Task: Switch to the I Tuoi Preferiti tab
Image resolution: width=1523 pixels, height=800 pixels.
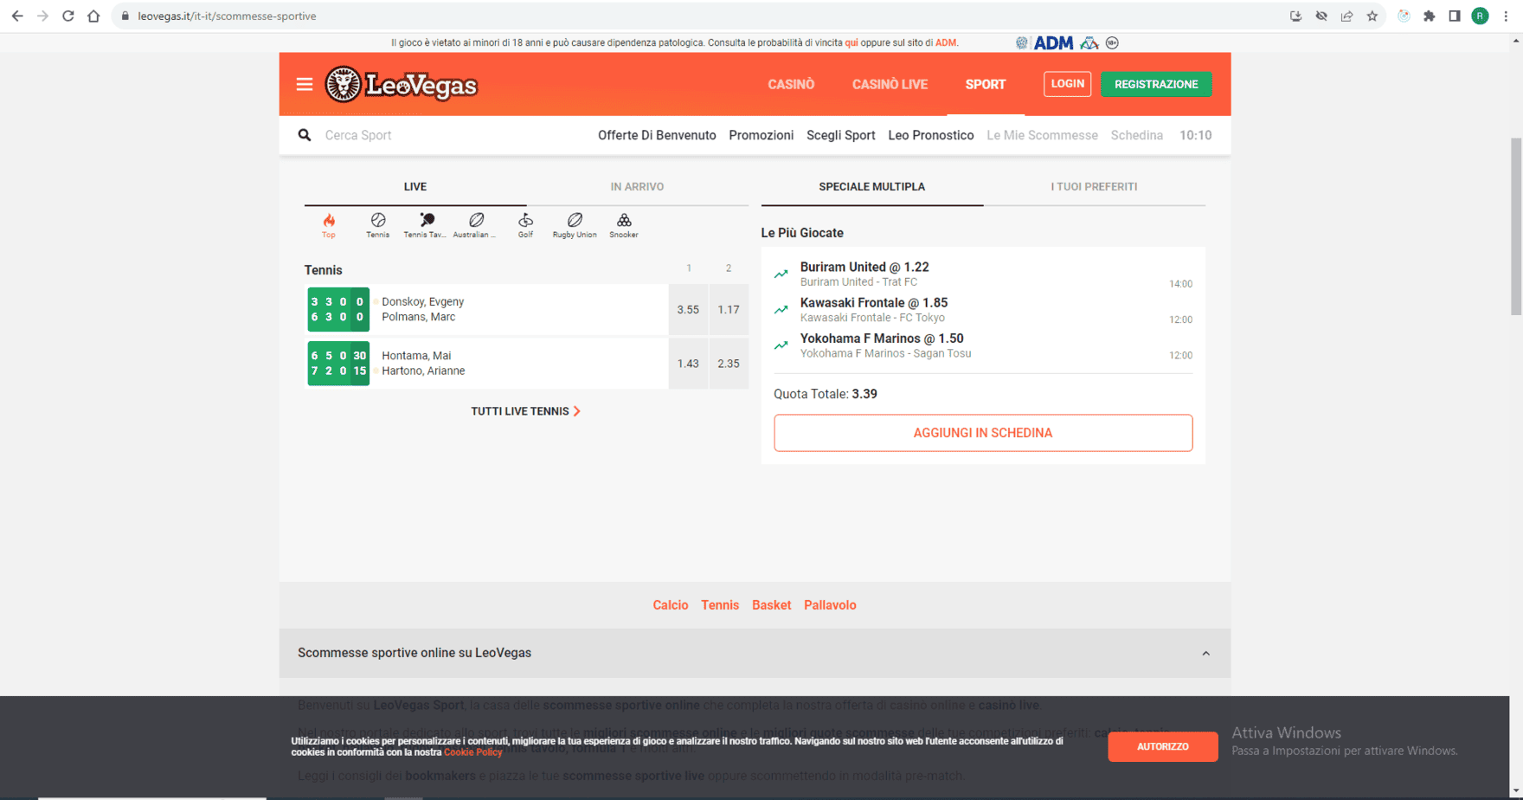Action: click(x=1095, y=187)
